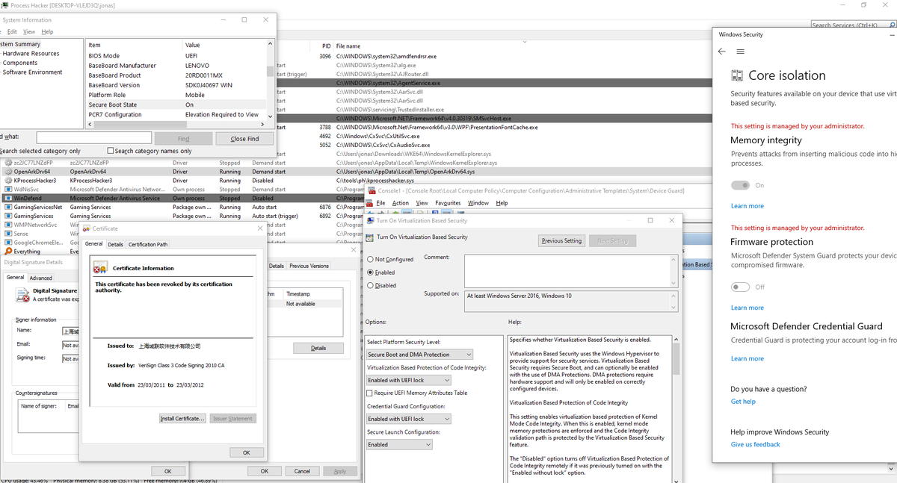Toggle the Memory integrity switch
This screenshot has width=897, height=483.
(x=740, y=185)
